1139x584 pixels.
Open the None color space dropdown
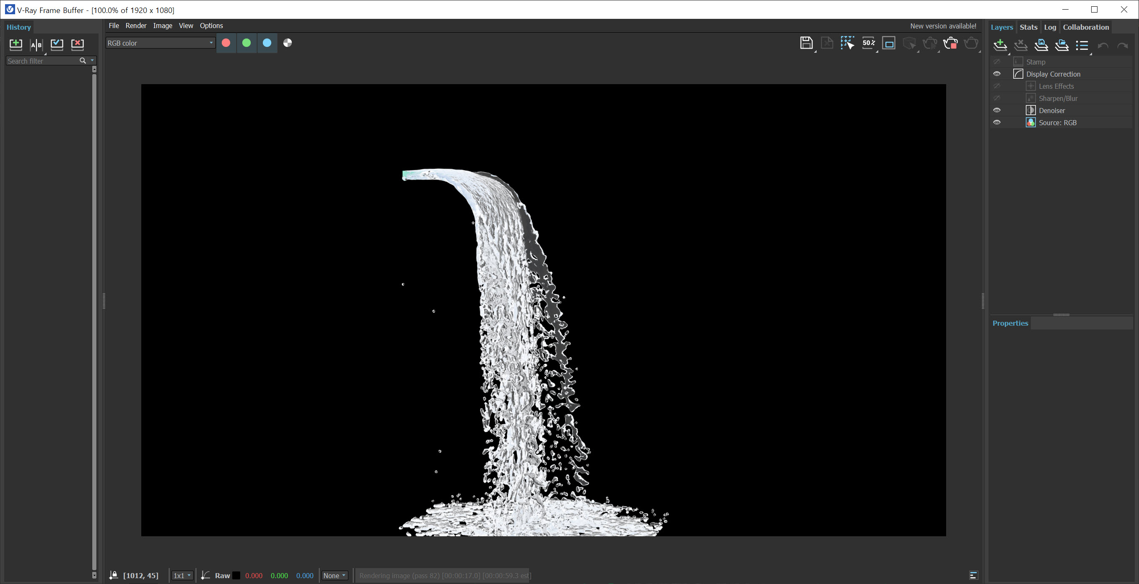tap(334, 575)
